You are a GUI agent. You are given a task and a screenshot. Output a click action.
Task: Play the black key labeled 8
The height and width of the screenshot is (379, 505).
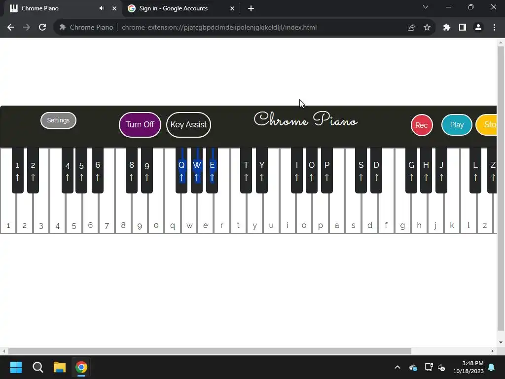point(131,170)
